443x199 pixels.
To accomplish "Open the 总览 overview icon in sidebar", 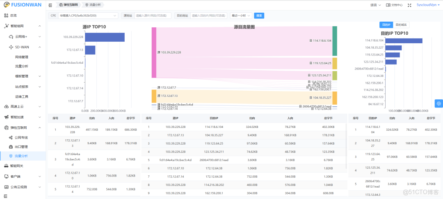I will [7, 16].
